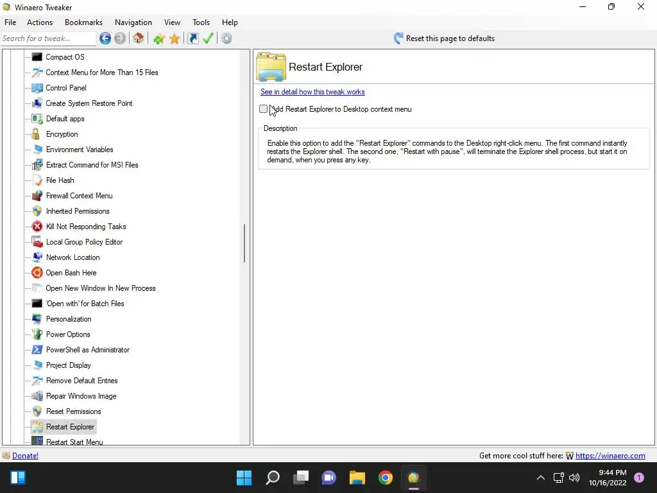Click the Power Options icon
The height and width of the screenshot is (493, 657).
pyautogui.click(x=37, y=334)
